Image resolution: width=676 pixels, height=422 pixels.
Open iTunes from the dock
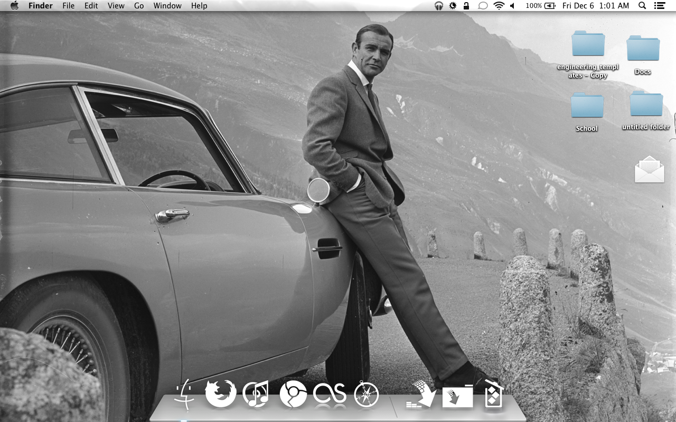(256, 394)
